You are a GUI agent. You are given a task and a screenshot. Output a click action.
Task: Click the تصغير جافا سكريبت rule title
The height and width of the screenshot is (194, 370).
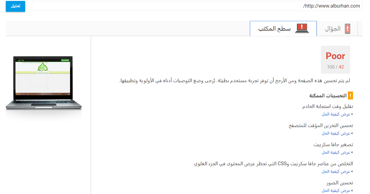point(333,145)
